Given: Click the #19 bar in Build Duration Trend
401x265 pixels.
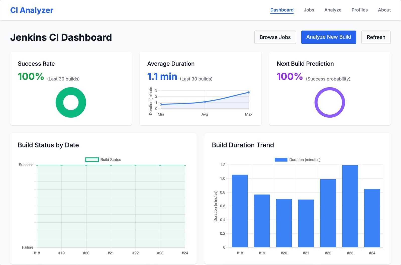Looking at the screenshot, I should pos(262,221).
